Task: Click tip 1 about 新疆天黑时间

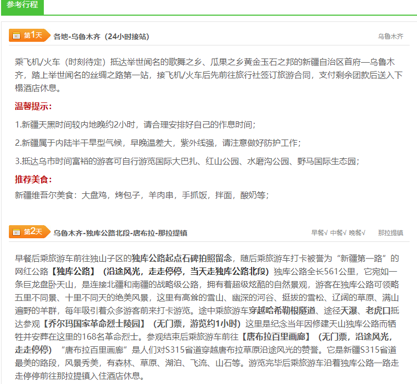Action: tap(135, 125)
